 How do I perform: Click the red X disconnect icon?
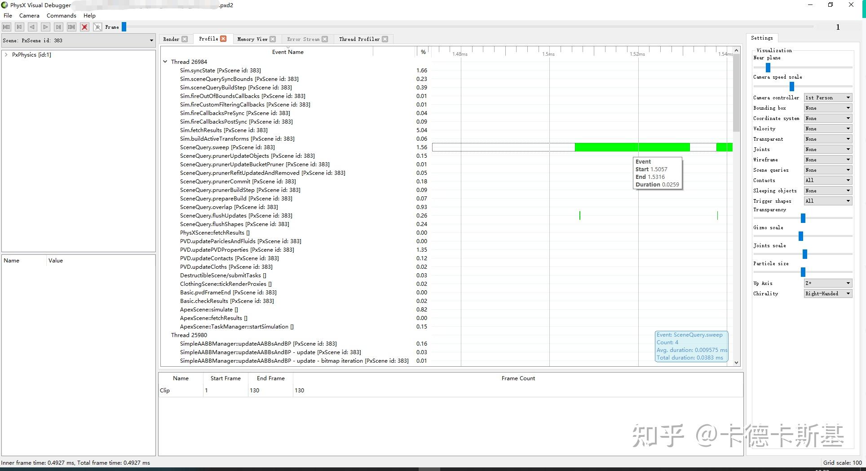(x=84, y=27)
